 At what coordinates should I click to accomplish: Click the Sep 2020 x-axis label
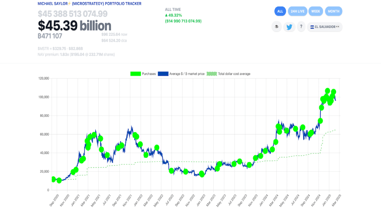[x=54, y=200]
